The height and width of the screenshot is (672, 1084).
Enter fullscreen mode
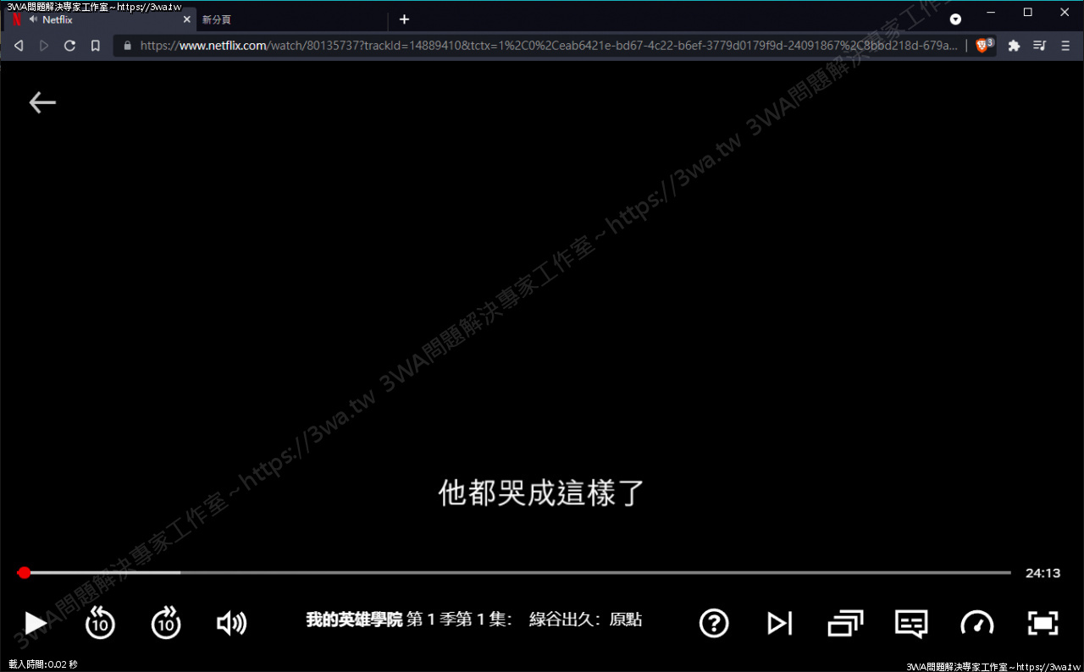(x=1043, y=624)
